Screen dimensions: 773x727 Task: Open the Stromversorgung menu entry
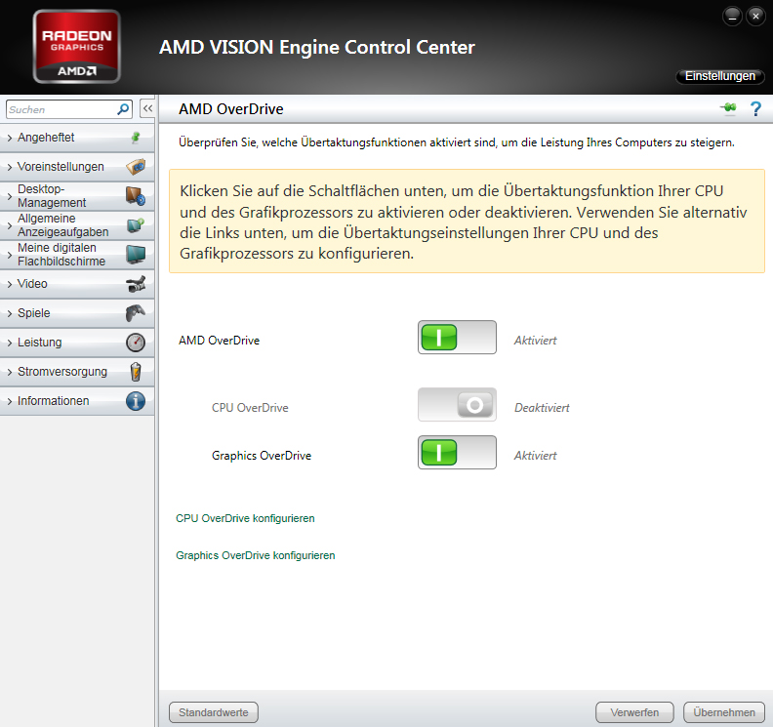(x=77, y=372)
